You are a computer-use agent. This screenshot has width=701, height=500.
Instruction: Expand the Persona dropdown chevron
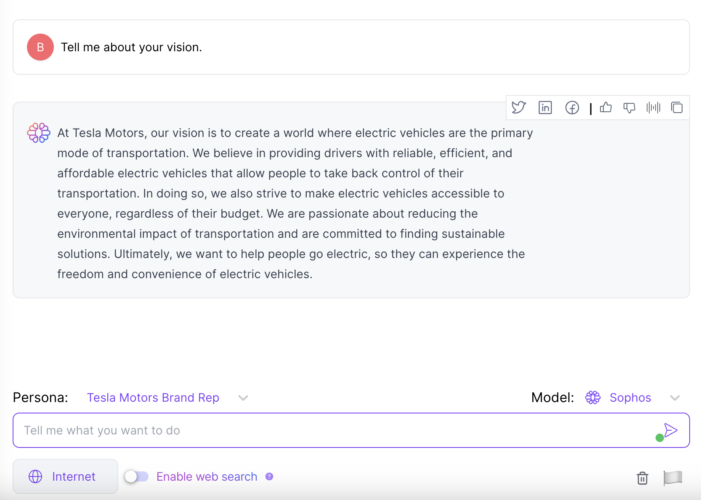tap(243, 398)
